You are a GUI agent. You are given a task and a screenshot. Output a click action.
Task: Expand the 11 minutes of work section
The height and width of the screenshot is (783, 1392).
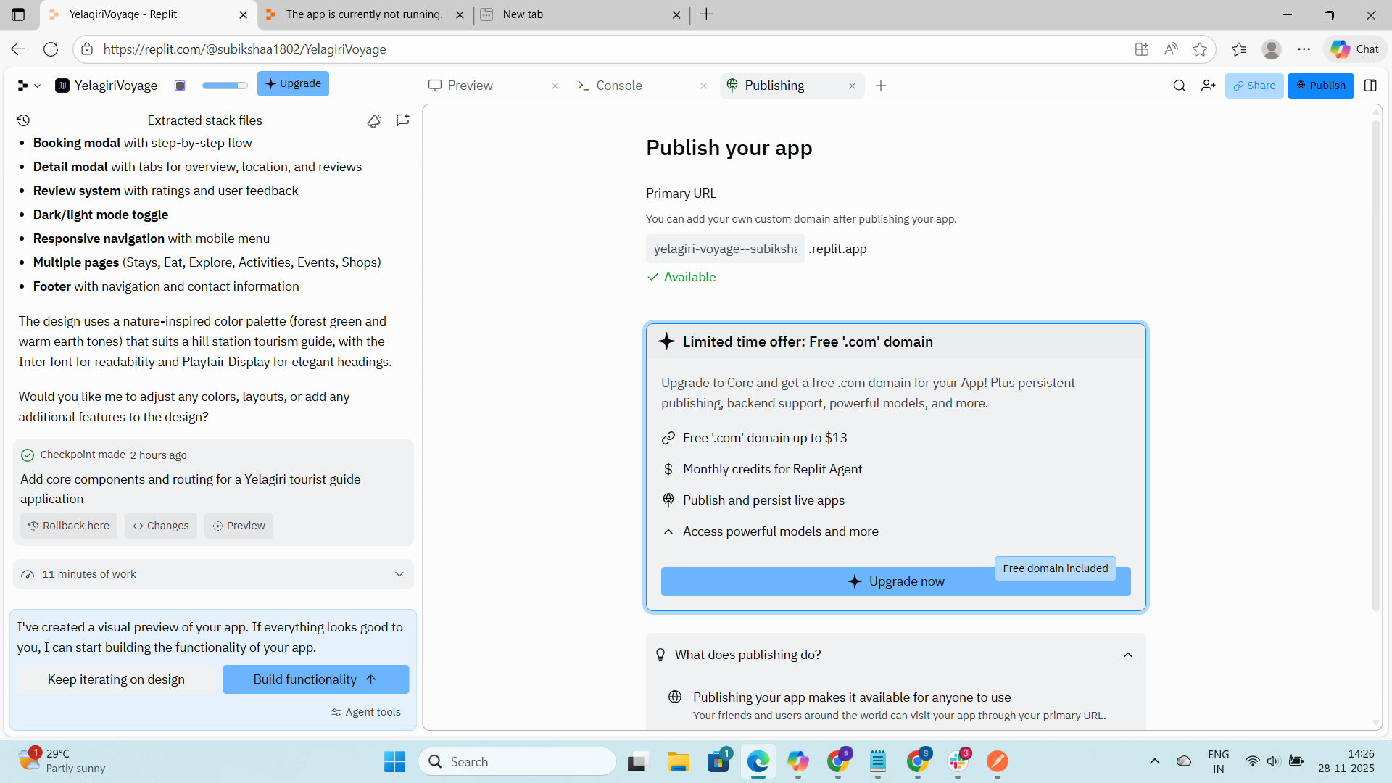coord(399,574)
